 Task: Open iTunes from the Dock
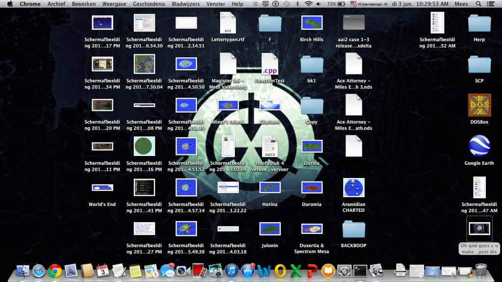(231, 271)
